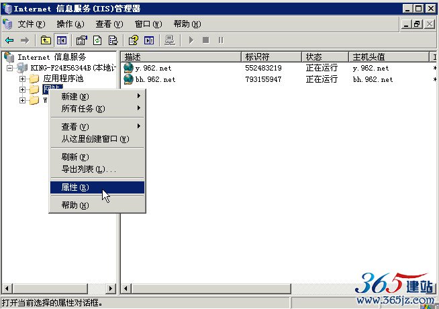Click the tree pane horizontal scrollbar thumb
Image resolution: width=439 pixels, height=309 pixels.
point(50,288)
